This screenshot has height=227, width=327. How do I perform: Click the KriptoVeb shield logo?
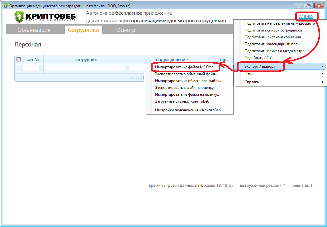click(19, 17)
